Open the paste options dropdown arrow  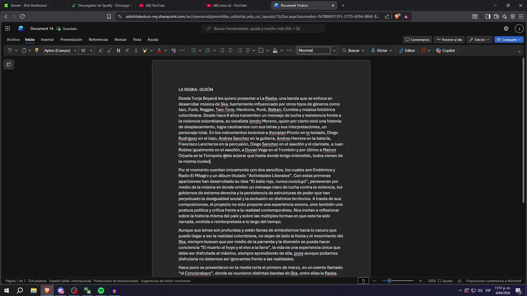(29, 51)
